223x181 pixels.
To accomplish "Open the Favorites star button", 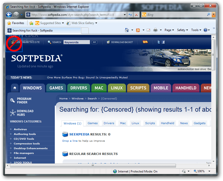I will 16,23.
